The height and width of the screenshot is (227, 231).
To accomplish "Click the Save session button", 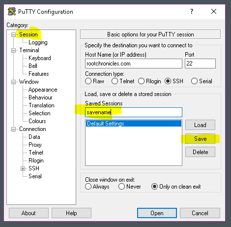I will [200, 139].
